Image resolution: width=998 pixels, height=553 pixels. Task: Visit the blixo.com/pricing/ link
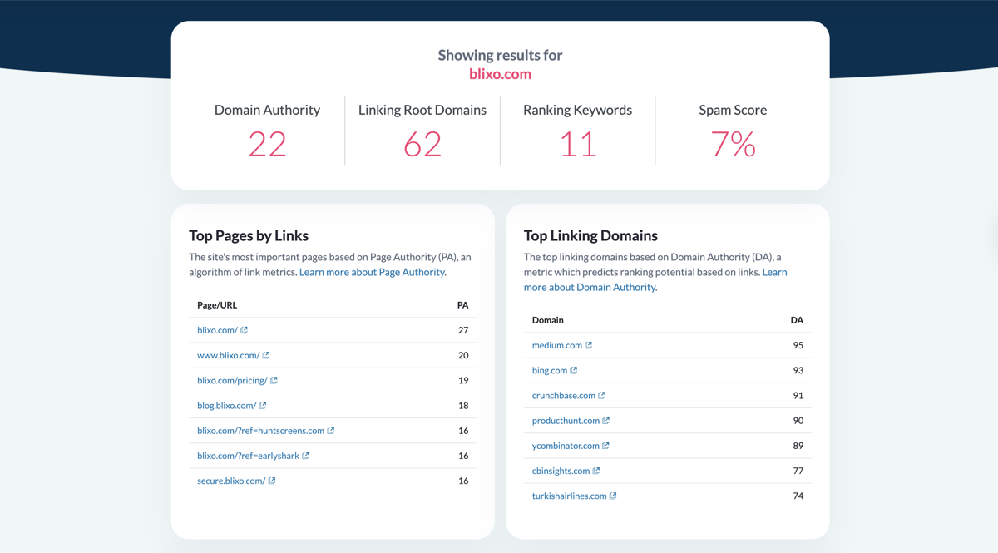tap(232, 380)
